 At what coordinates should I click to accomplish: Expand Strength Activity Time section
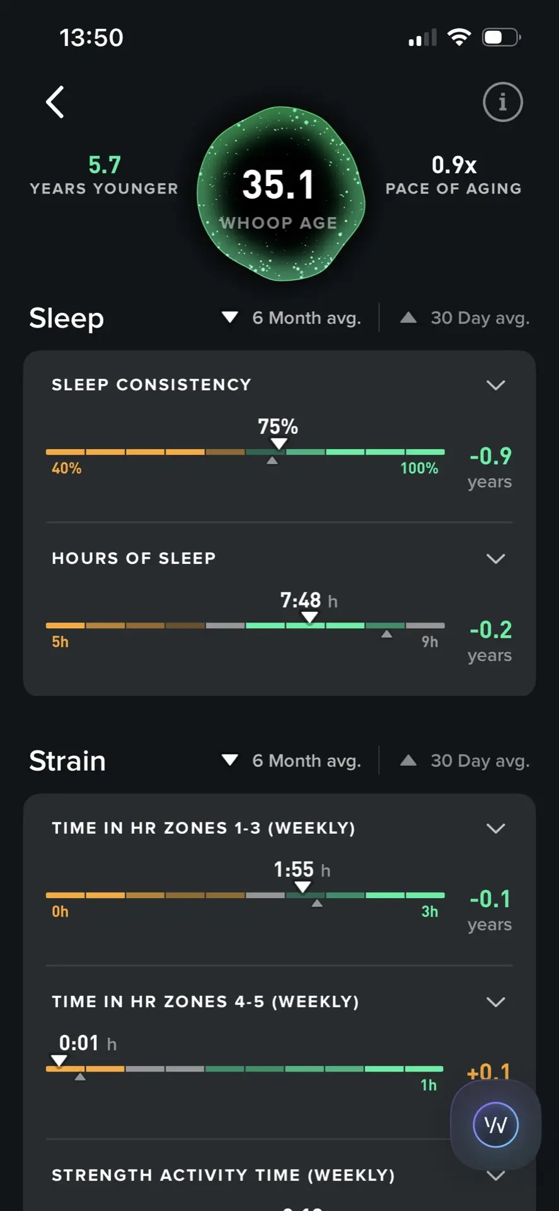pos(496,1175)
